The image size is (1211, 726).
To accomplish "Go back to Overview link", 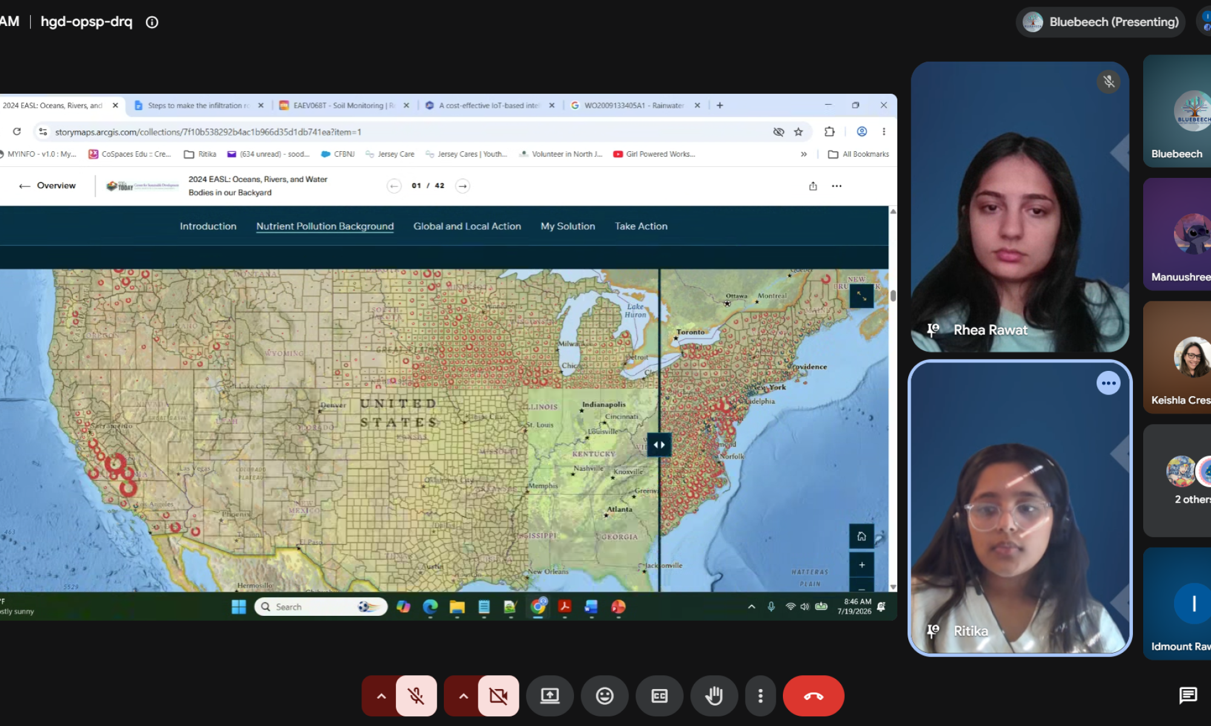I will click(x=47, y=186).
